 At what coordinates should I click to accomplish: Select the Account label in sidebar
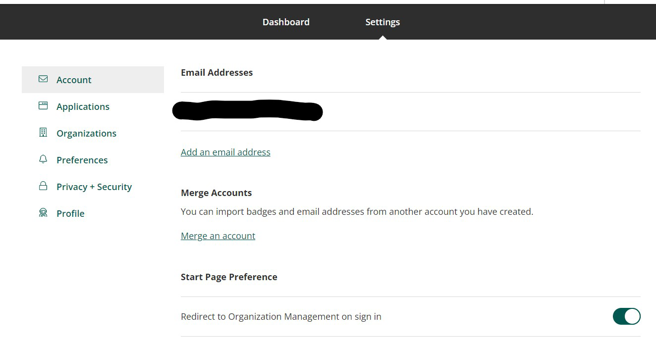coord(74,80)
